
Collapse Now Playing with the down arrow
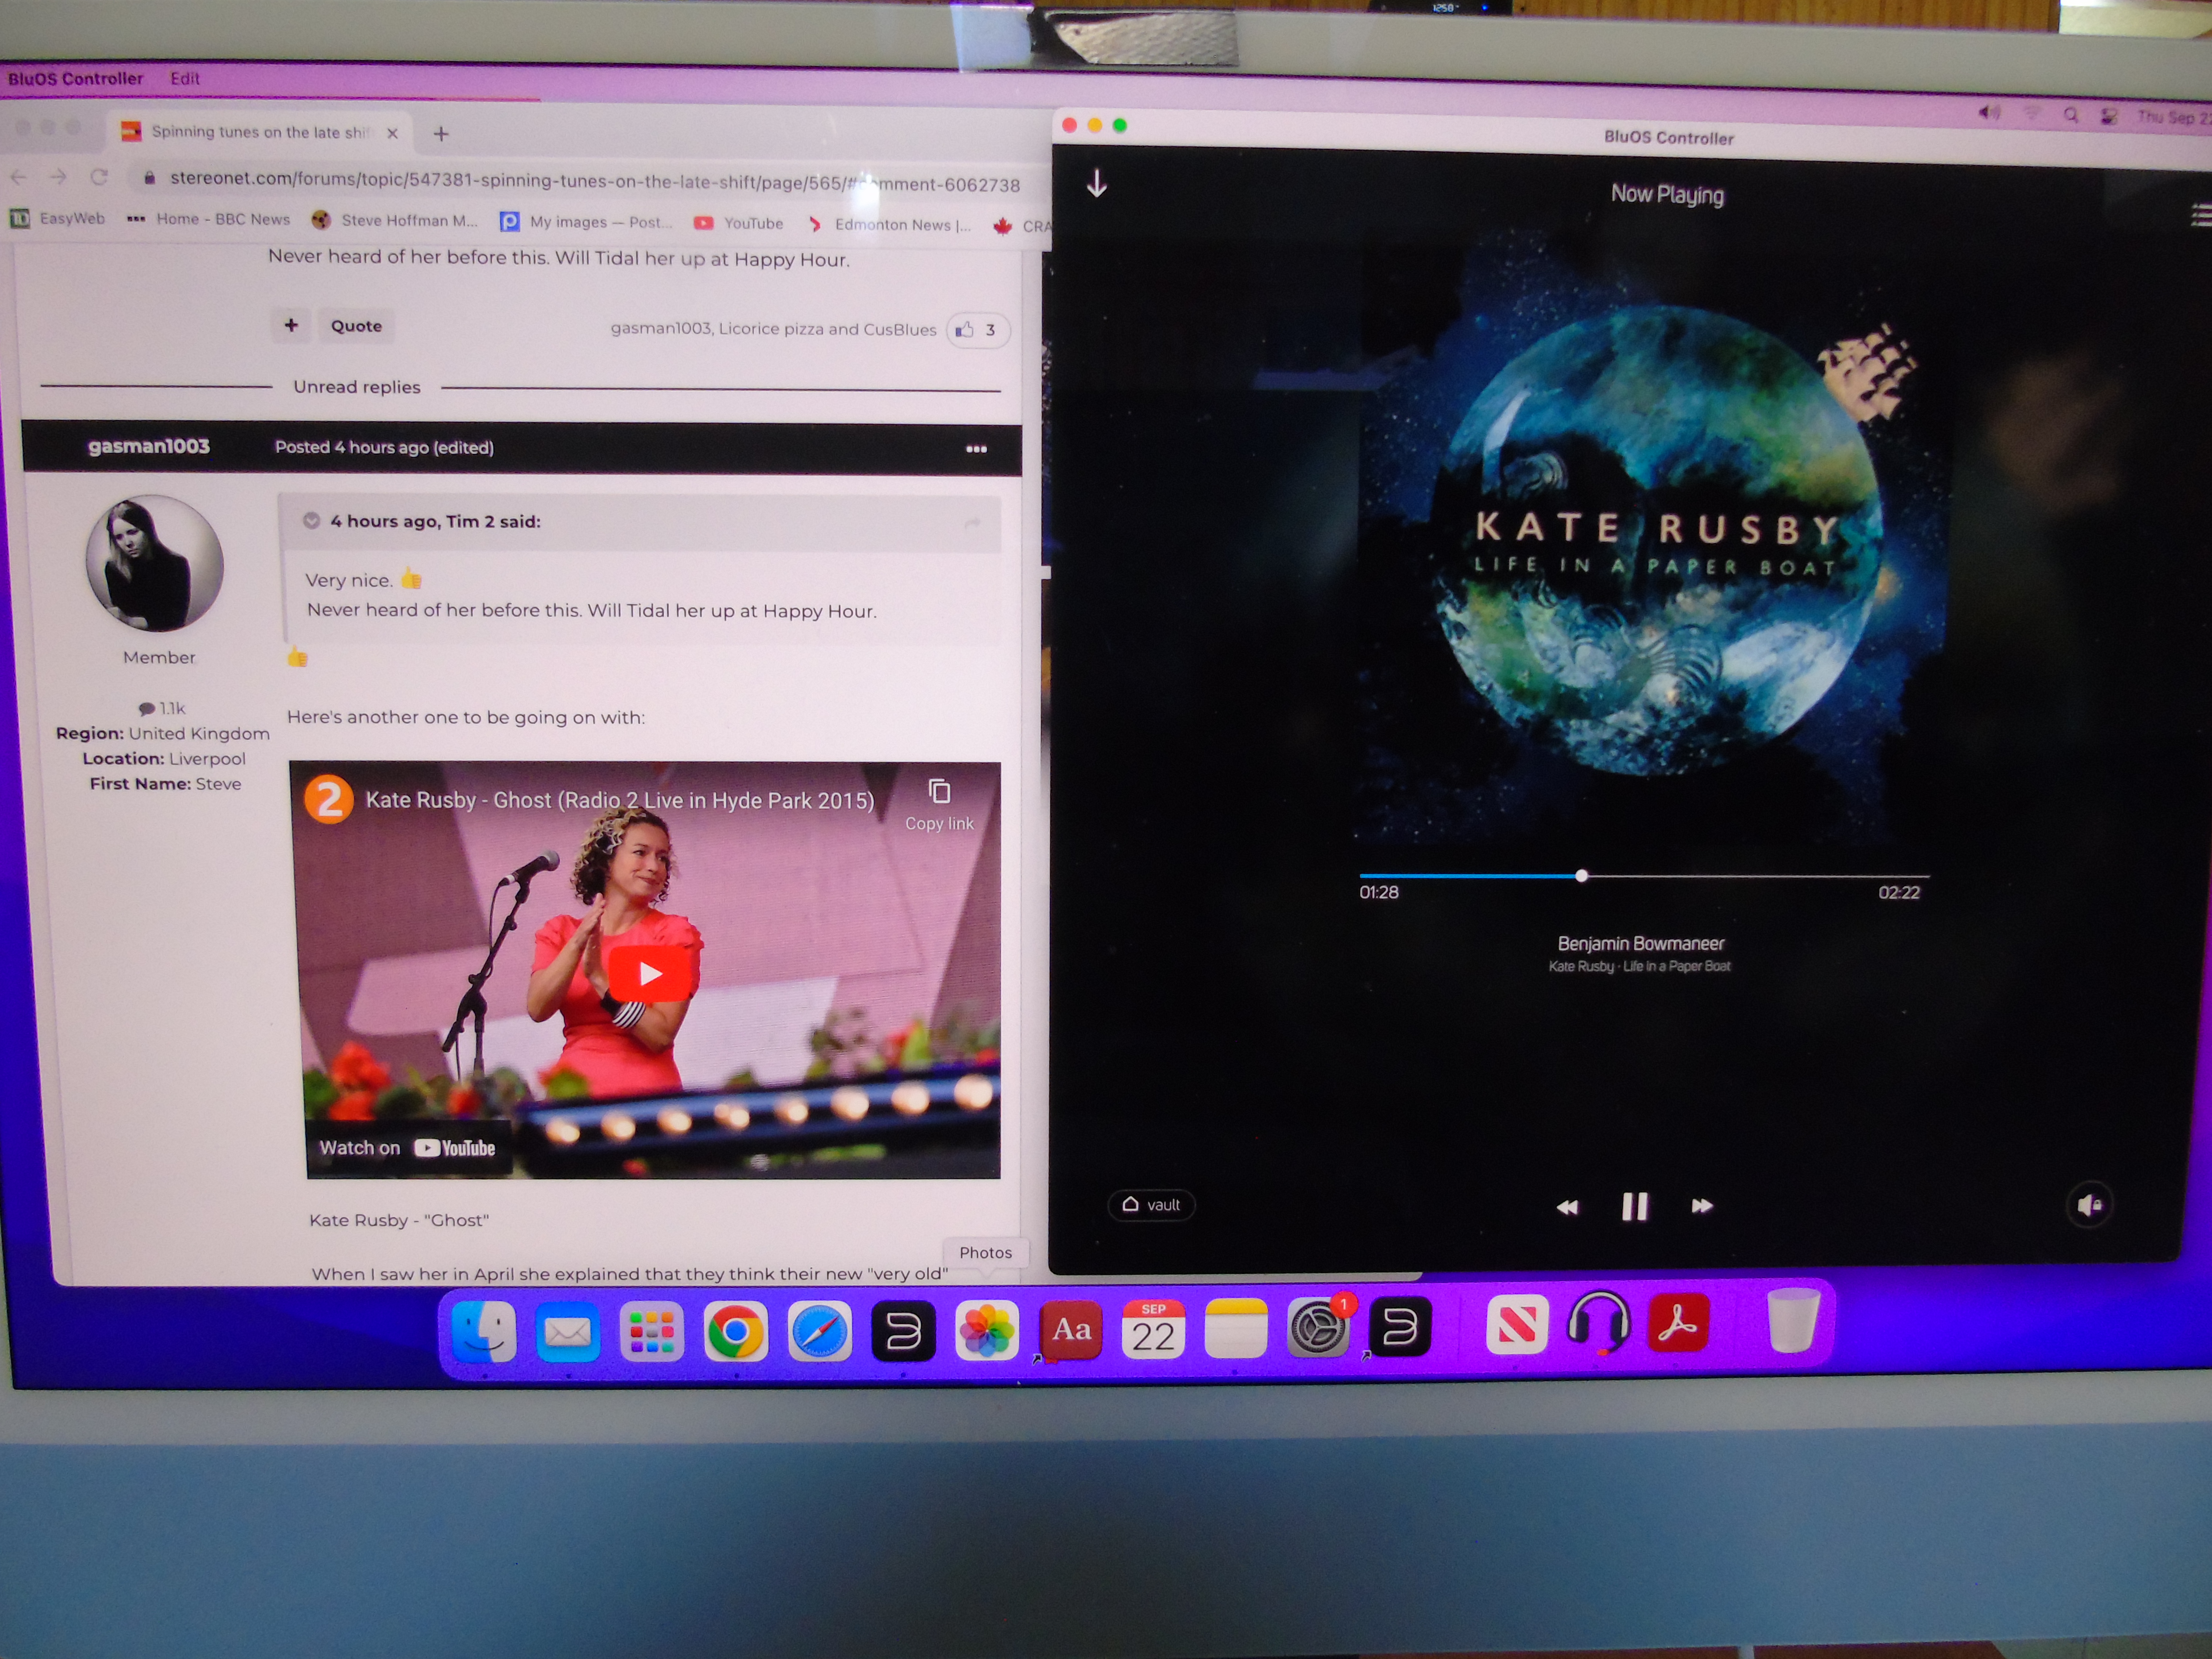coord(1096,184)
